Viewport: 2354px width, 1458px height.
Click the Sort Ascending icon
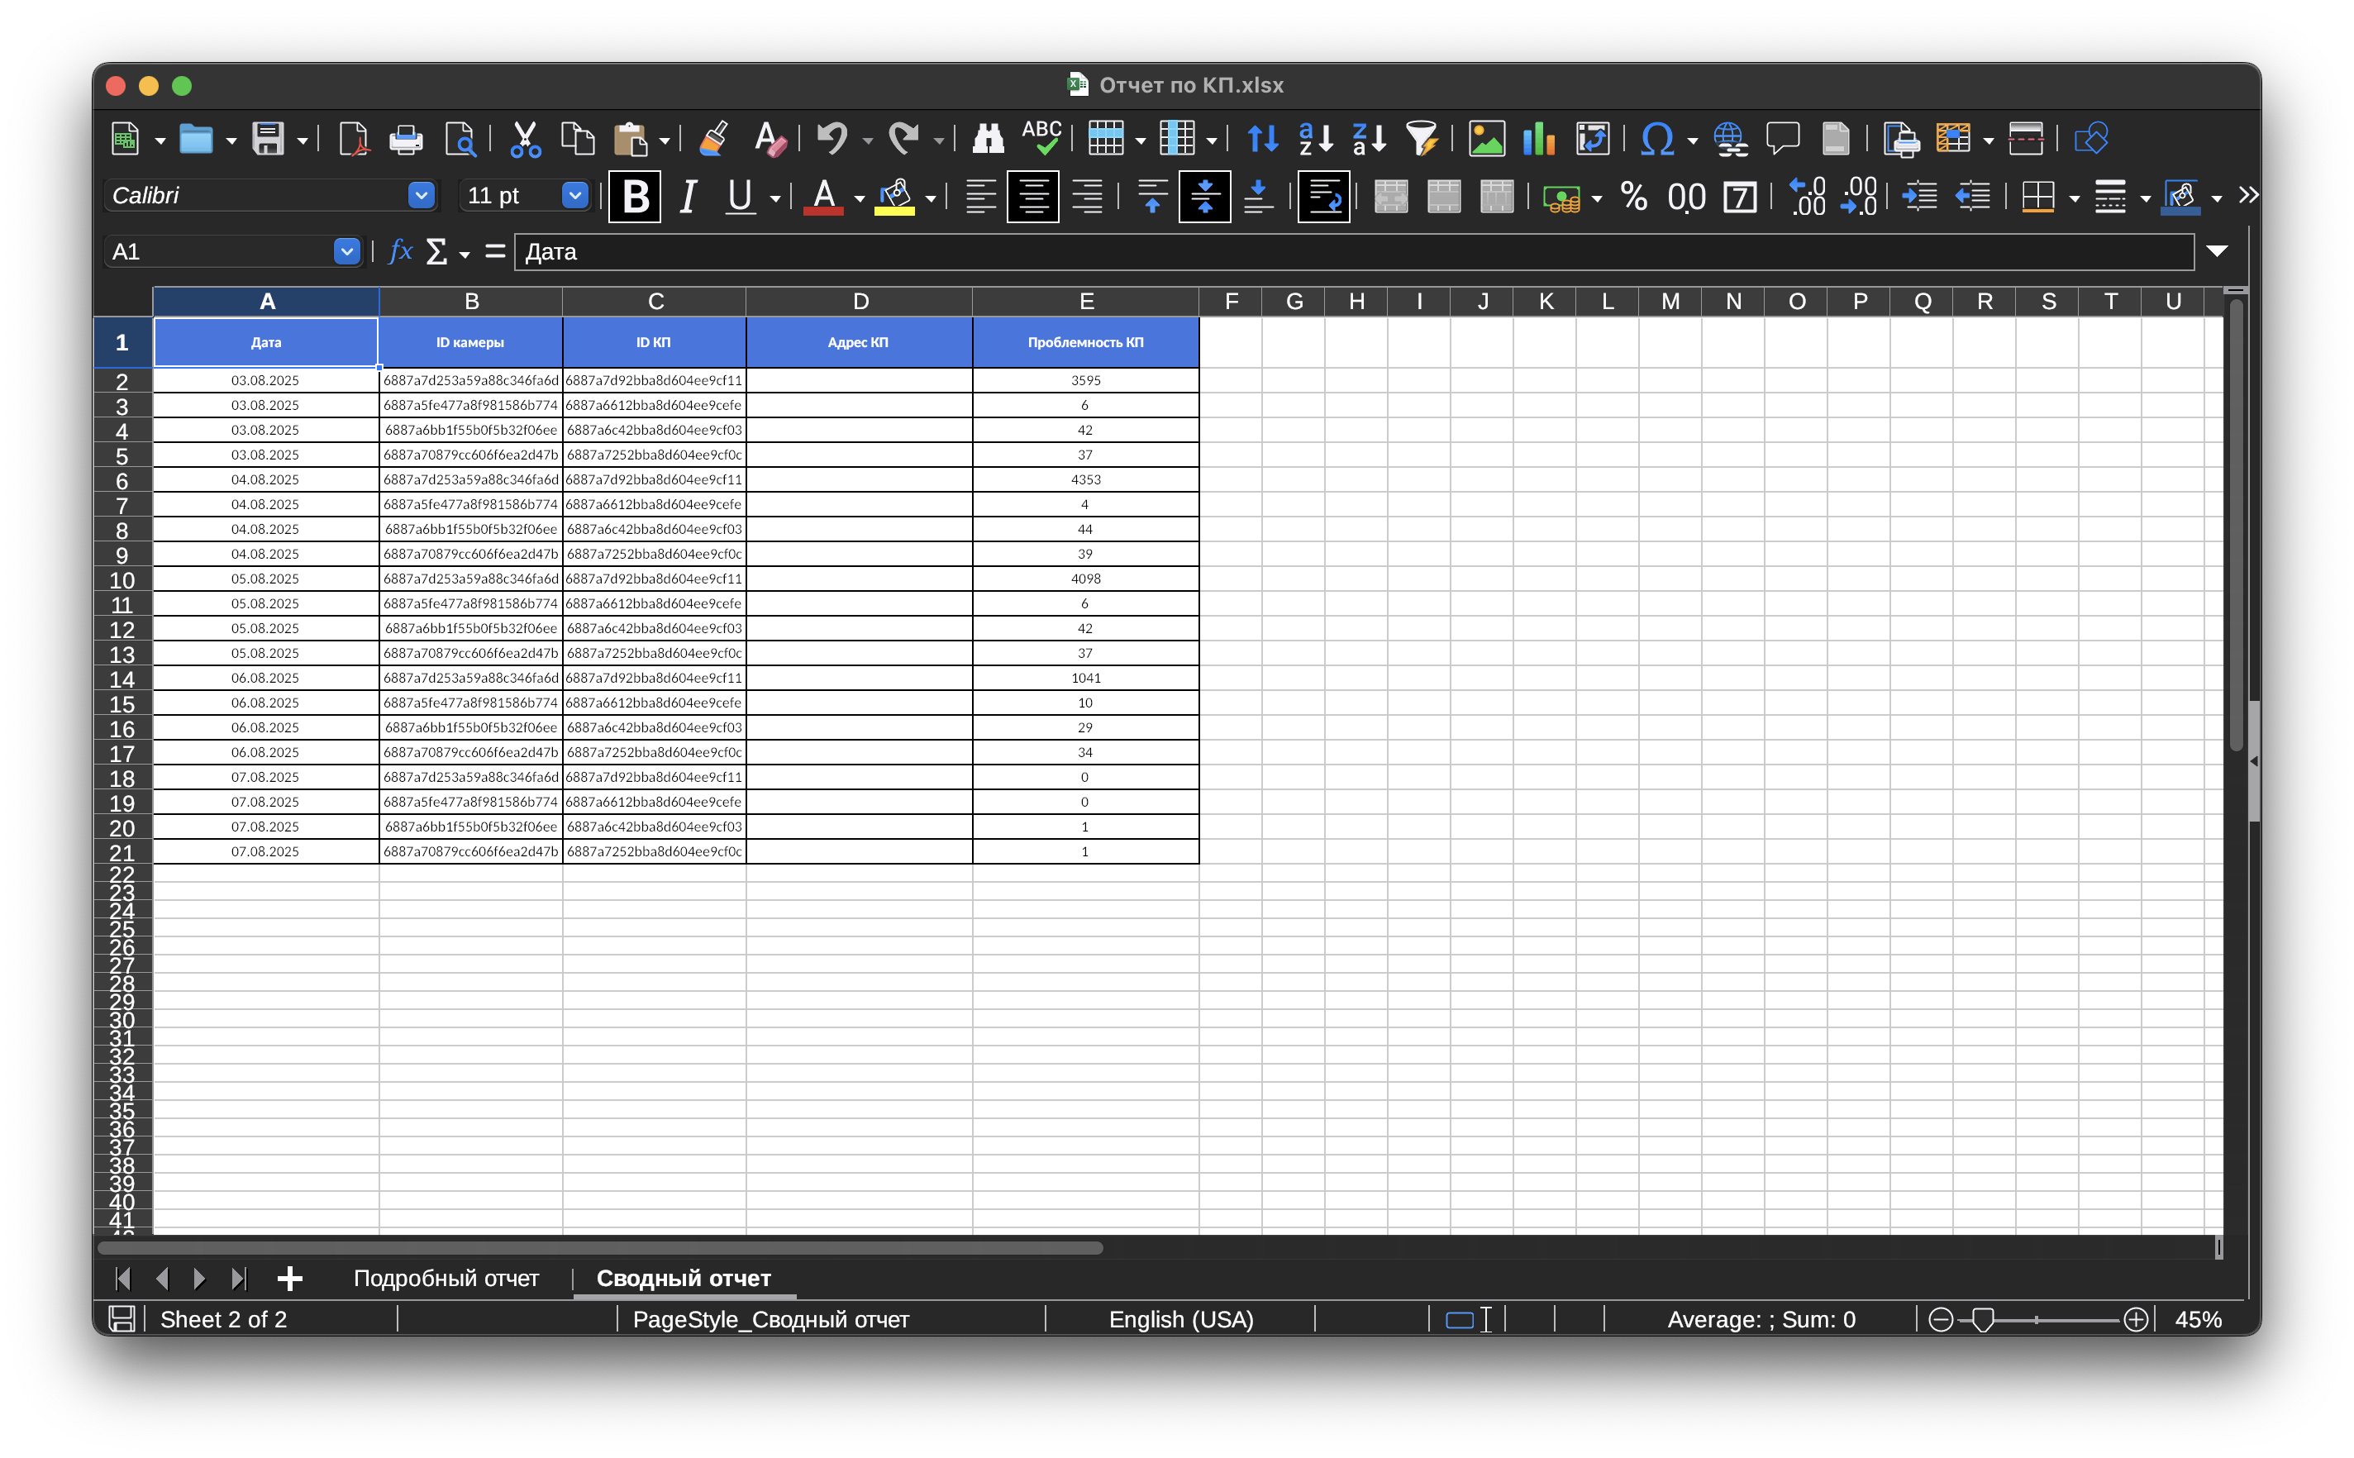(x=1315, y=139)
